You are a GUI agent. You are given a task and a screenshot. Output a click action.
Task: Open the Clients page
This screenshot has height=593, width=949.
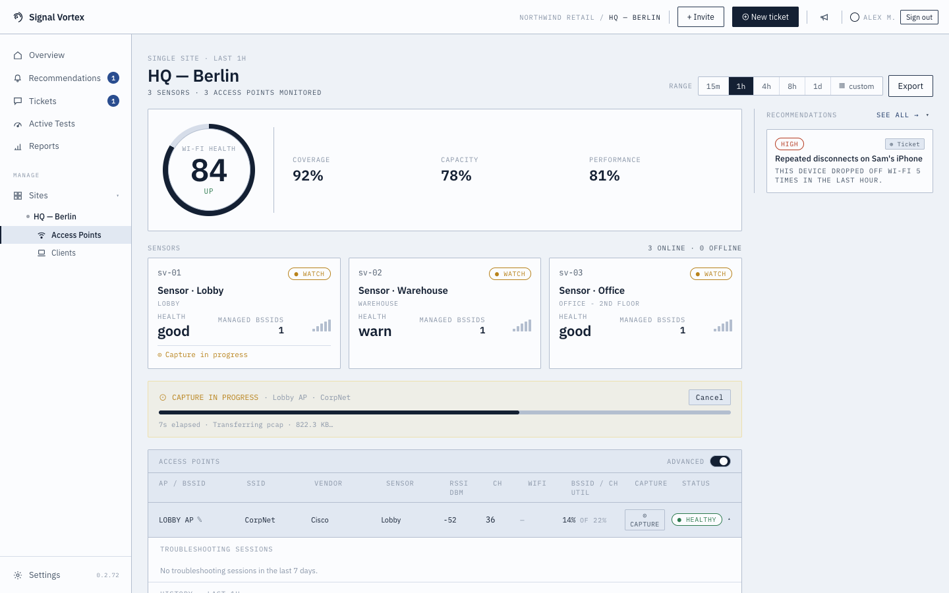pyautogui.click(x=66, y=253)
